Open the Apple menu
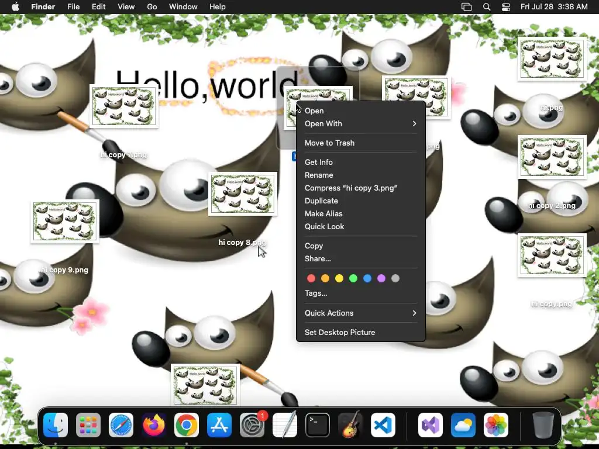Image resolution: width=599 pixels, height=449 pixels. coord(15,6)
